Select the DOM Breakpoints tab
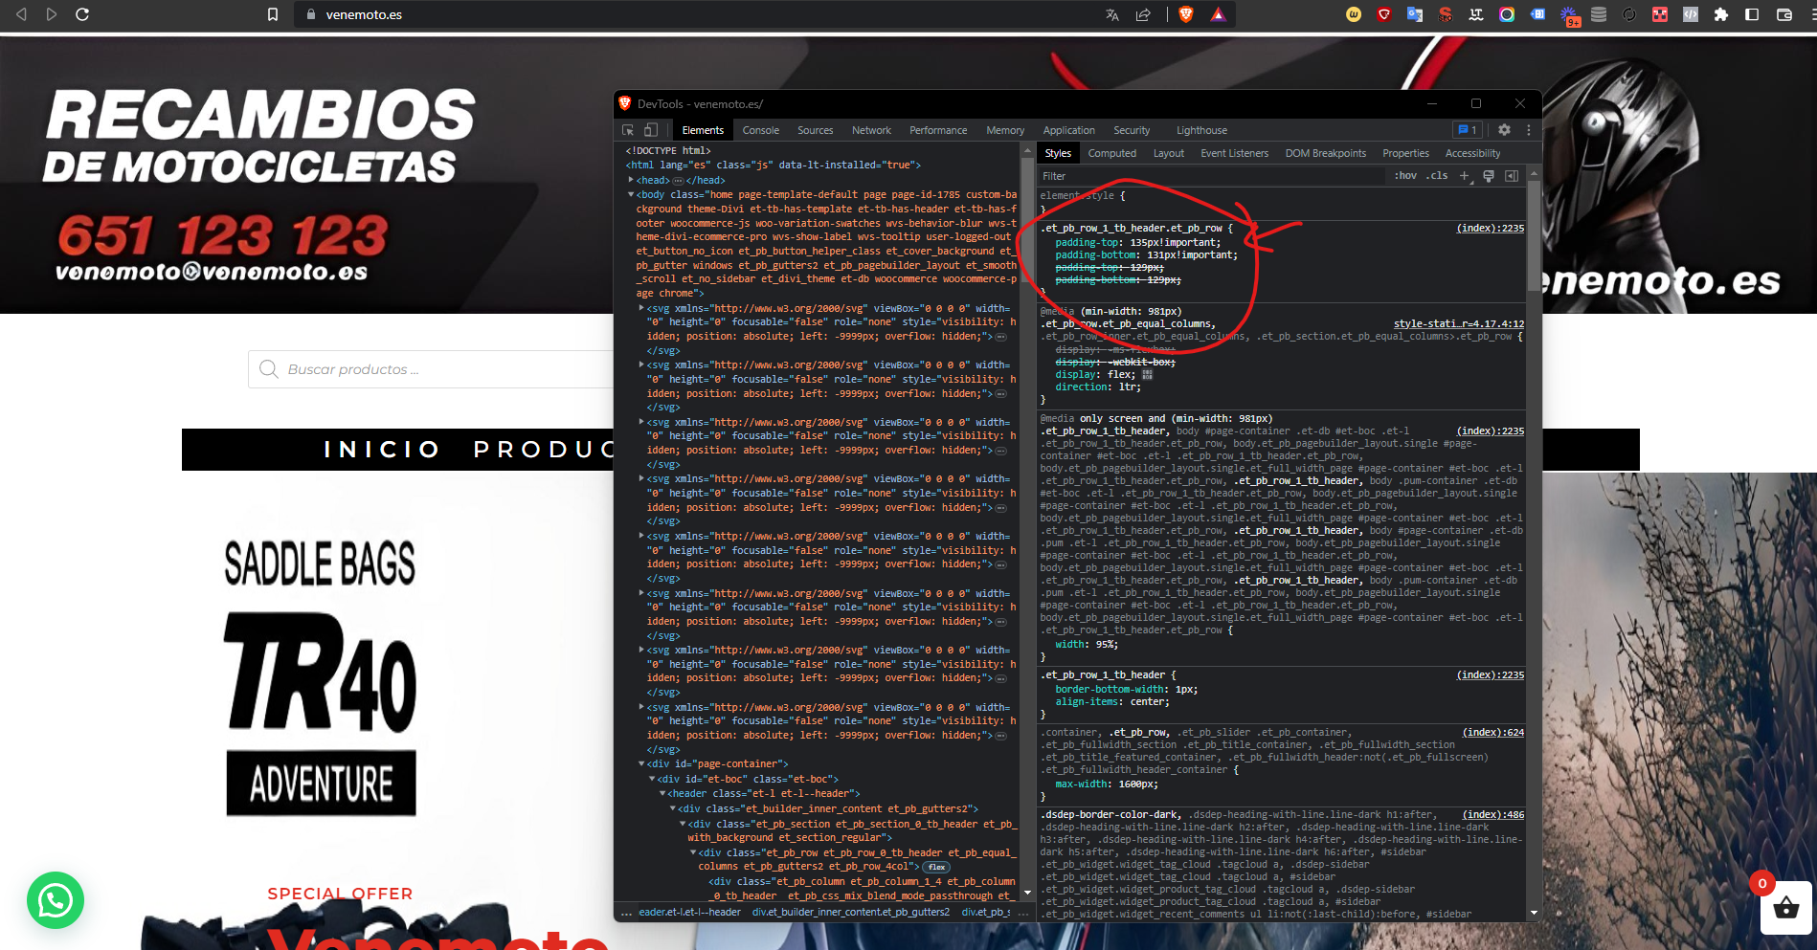Image resolution: width=1817 pixels, height=950 pixels. [x=1326, y=153]
